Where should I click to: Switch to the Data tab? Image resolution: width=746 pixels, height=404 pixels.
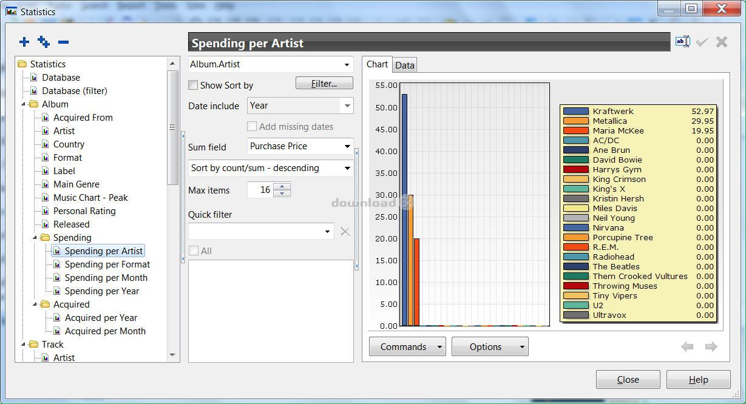(x=405, y=66)
